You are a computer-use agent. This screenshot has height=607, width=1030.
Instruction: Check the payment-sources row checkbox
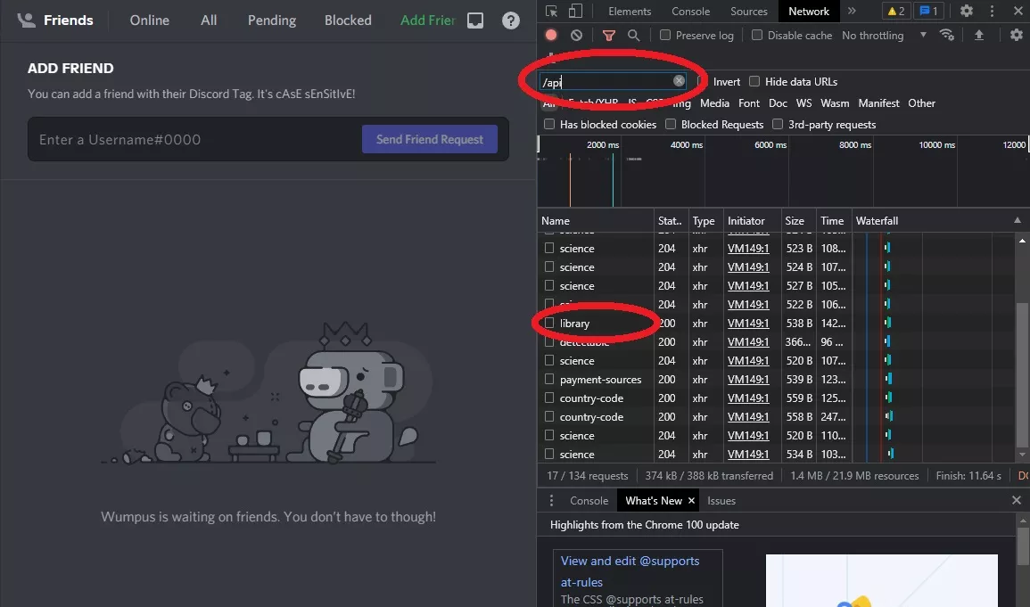tap(549, 380)
